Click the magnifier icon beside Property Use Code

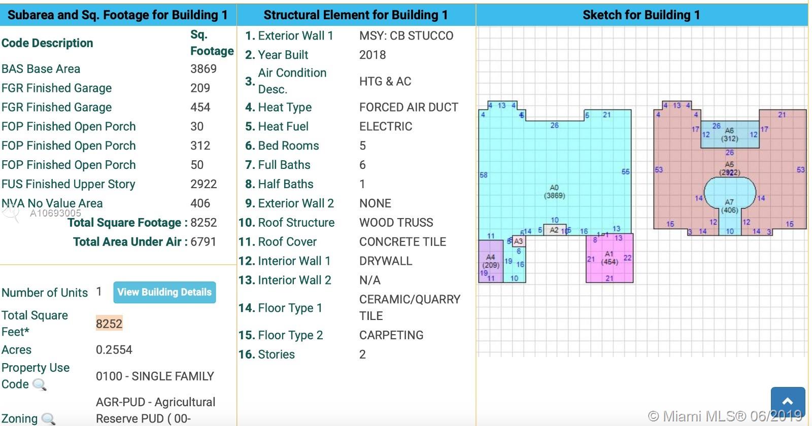pyautogui.click(x=39, y=385)
